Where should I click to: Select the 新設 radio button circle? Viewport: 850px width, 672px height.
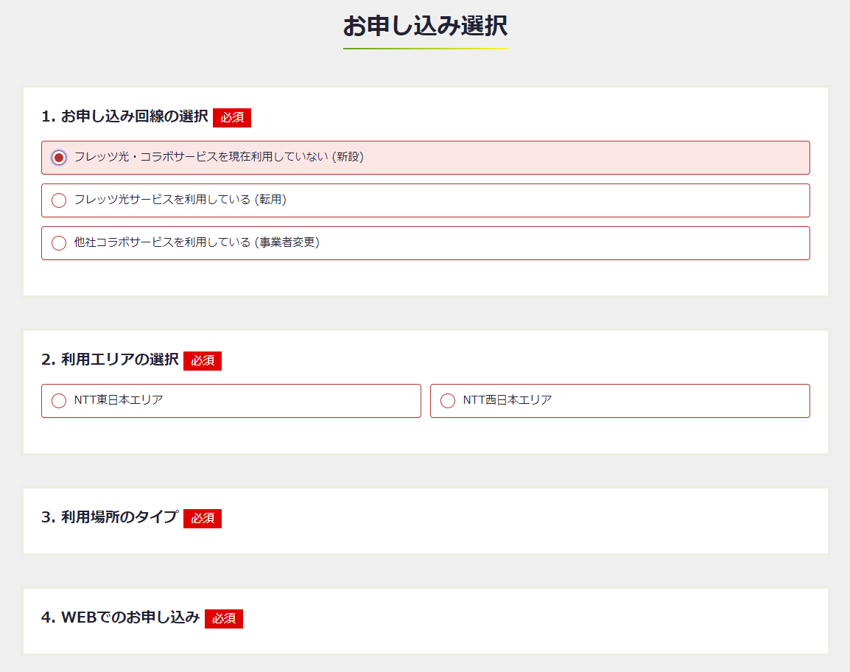(59, 158)
